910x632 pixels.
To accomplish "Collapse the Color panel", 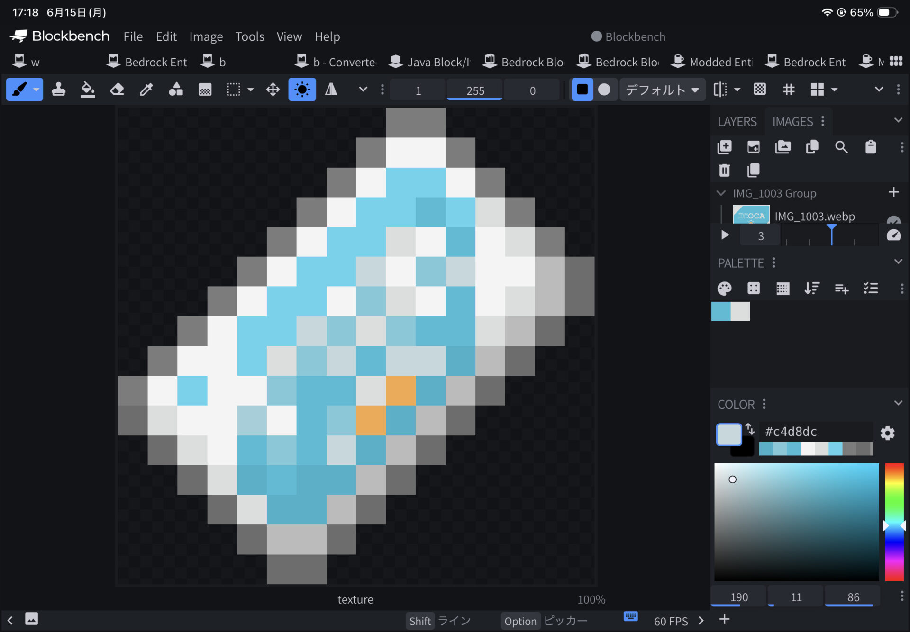I will click(x=898, y=403).
